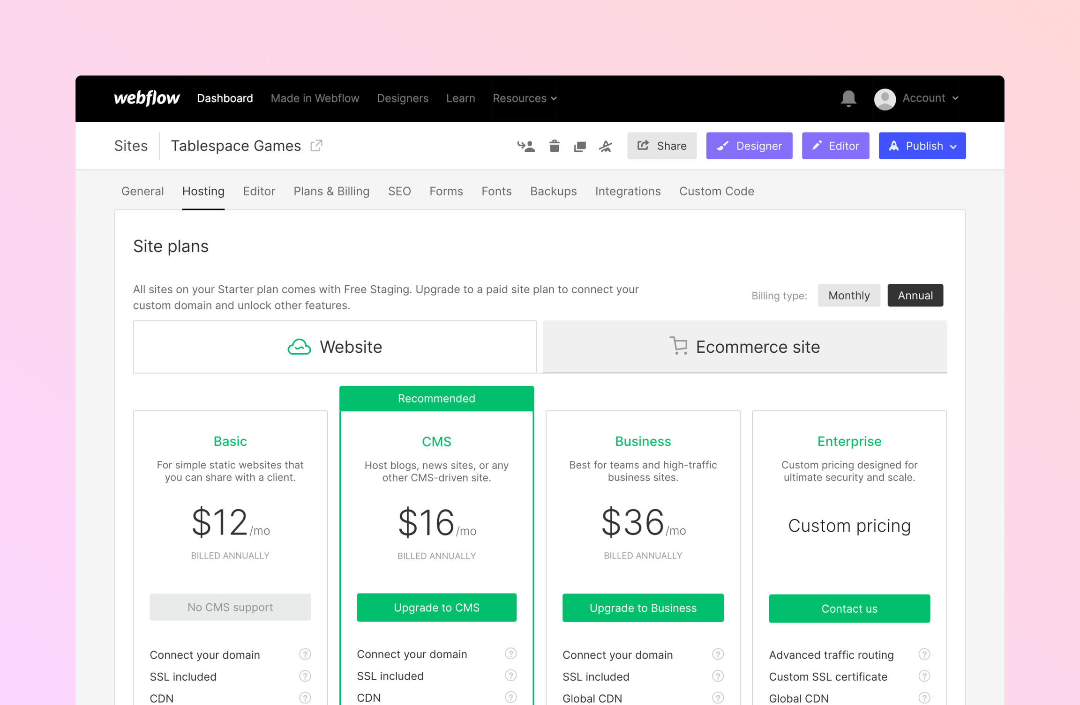The height and width of the screenshot is (705, 1080).
Task: Click the transfer site person icon
Action: (526, 146)
